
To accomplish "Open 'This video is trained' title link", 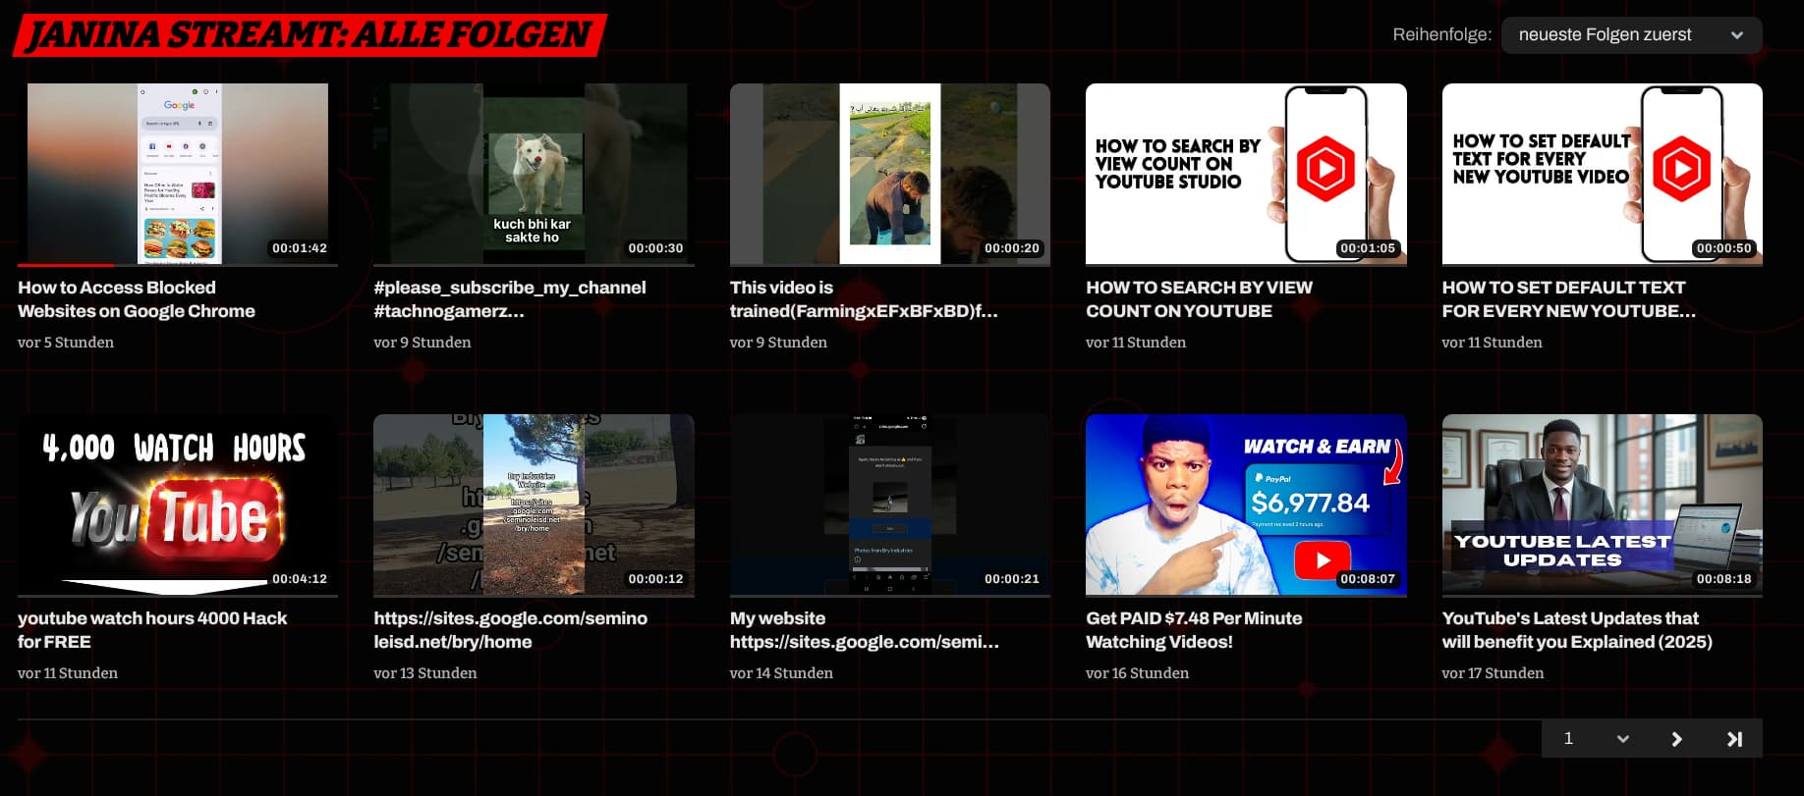I will tap(864, 299).
